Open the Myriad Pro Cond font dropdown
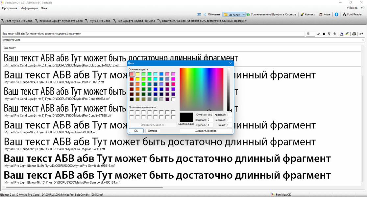 click(183, 40)
